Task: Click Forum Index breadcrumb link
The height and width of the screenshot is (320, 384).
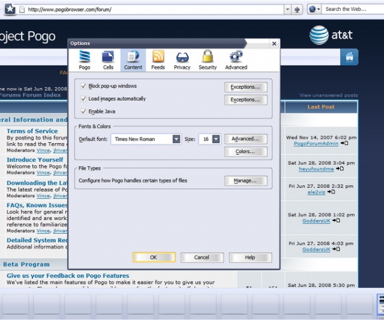Action: point(31,95)
